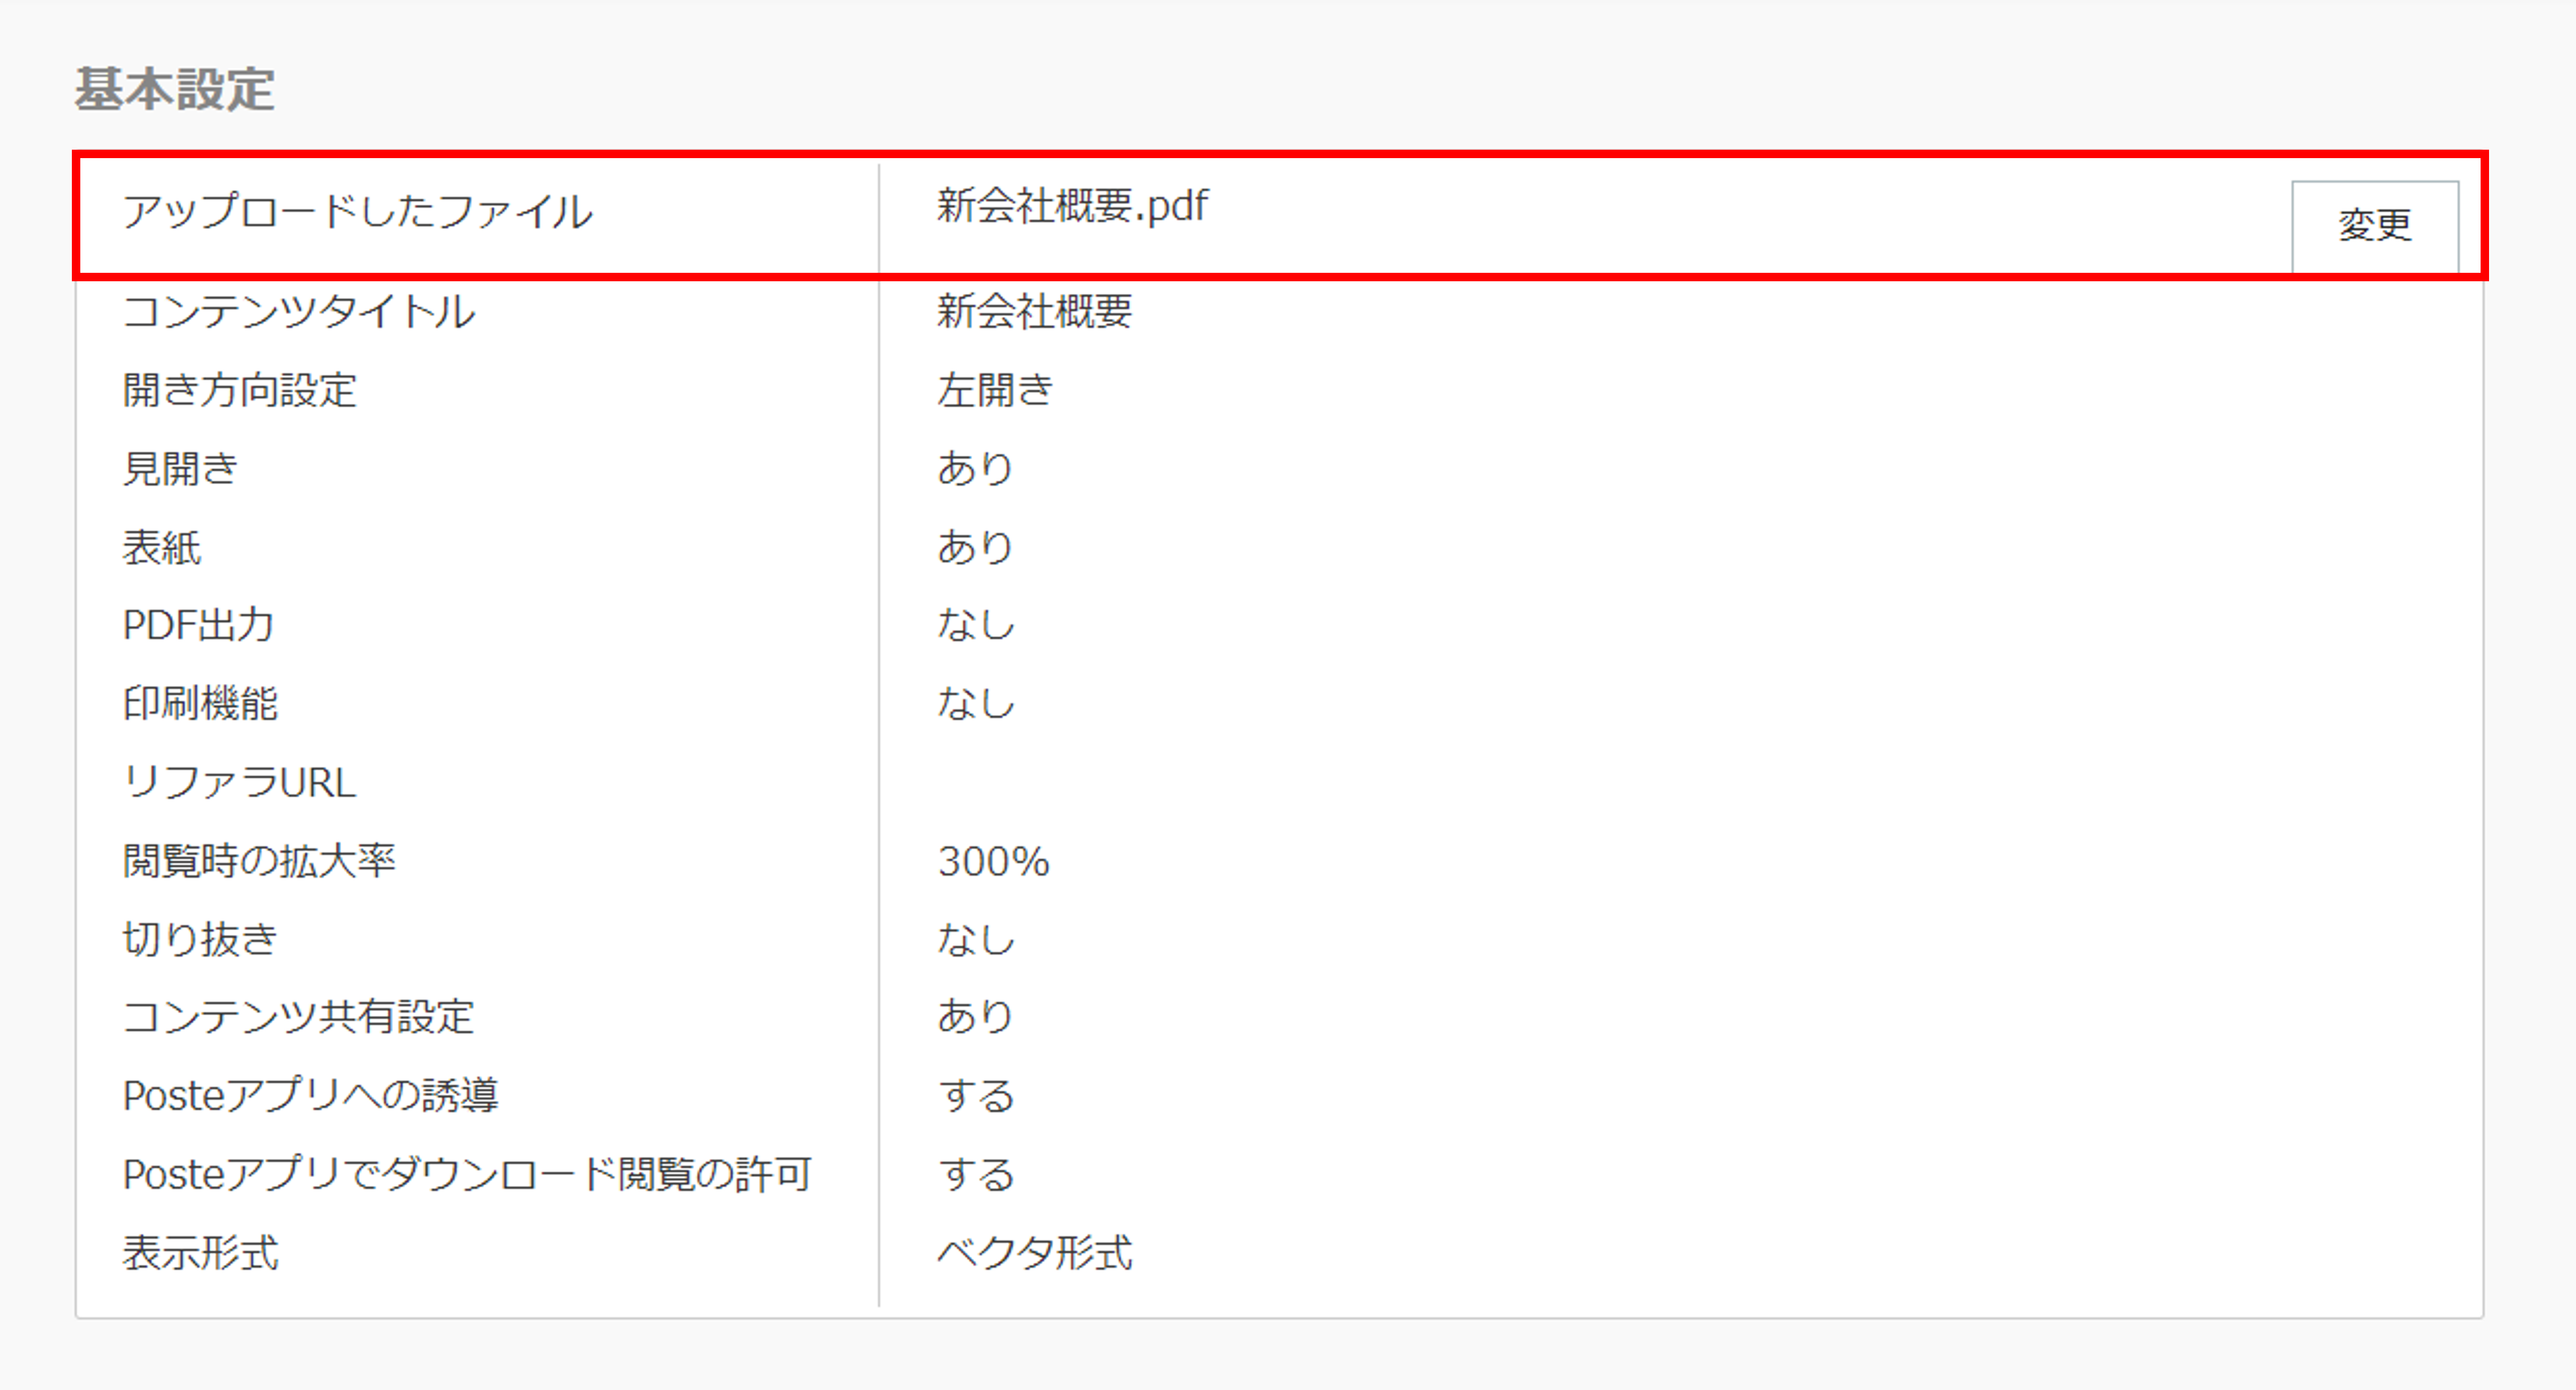Viewport: 2576px width, 1390px height.
Task: Click the ベクタ形式 display format value
Action: click(1034, 1253)
